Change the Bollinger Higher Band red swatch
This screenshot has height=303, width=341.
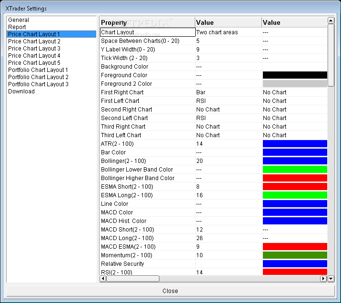pos(295,178)
